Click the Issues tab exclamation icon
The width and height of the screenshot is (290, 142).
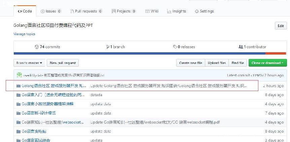click(x=42, y=11)
